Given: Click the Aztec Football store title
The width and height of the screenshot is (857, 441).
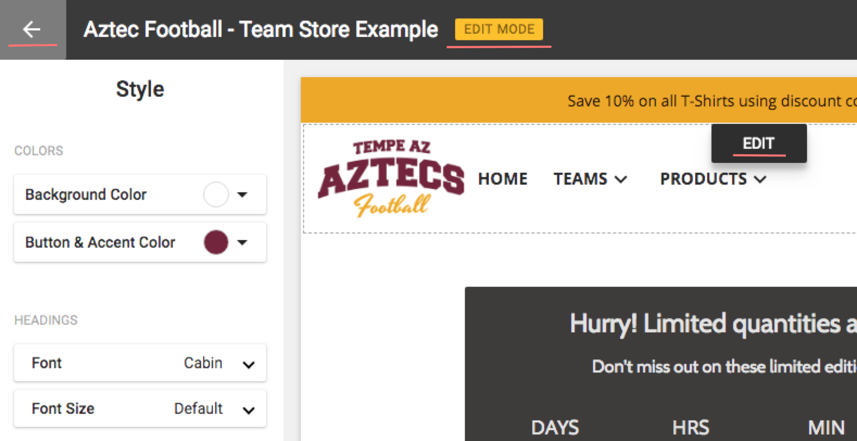Looking at the screenshot, I should coord(261,29).
